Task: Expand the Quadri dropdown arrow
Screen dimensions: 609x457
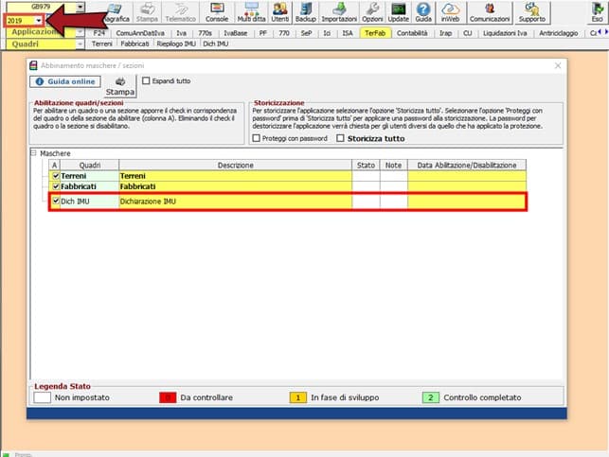Action: click(x=80, y=44)
